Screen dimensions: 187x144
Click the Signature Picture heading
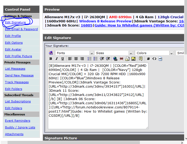(x=61, y=138)
